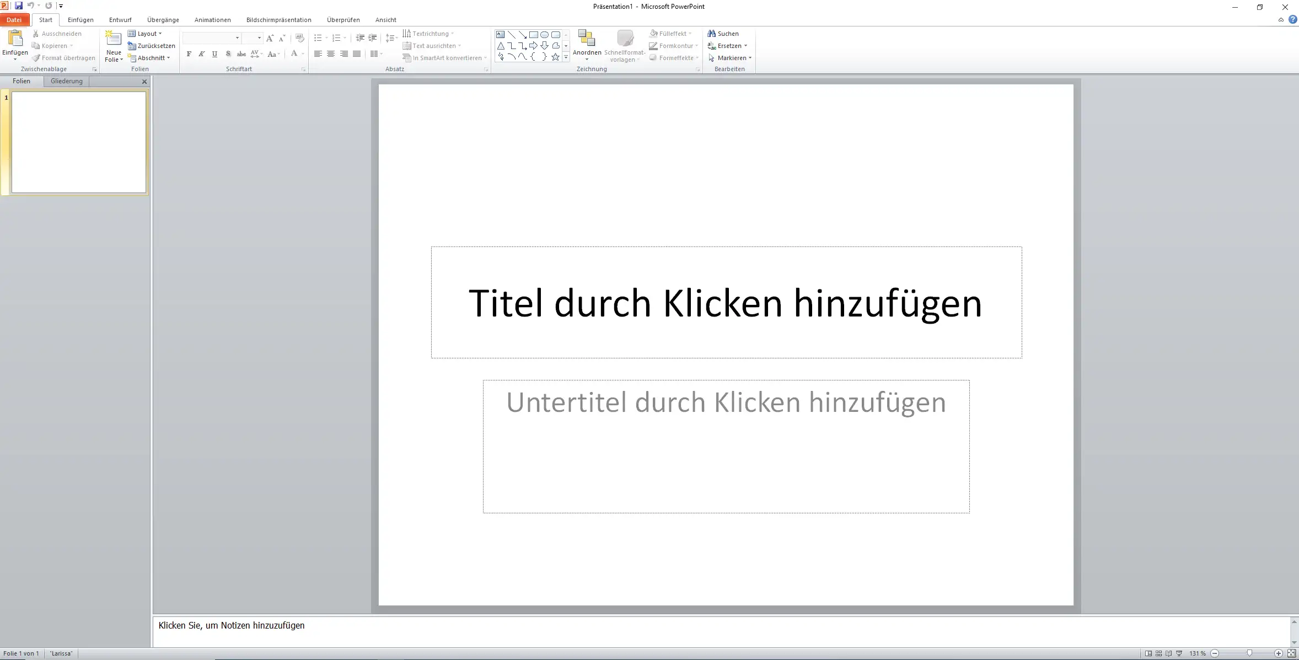The width and height of the screenshot is (1299, 660).
Task: Toggle bold formatting (F)
Action: [189, 54]
